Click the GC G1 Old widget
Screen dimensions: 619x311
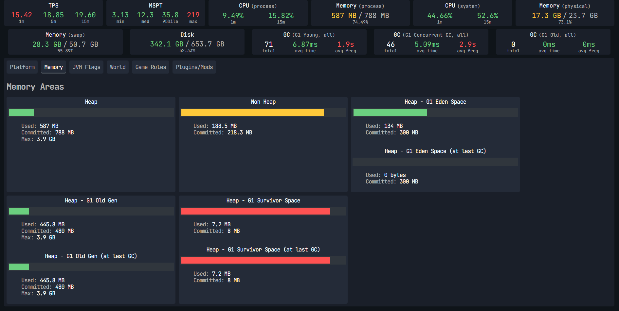pyautogui.click(x=553, y=42)
